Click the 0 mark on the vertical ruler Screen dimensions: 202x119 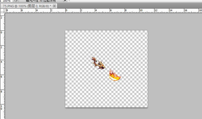[x=2, y=32]
